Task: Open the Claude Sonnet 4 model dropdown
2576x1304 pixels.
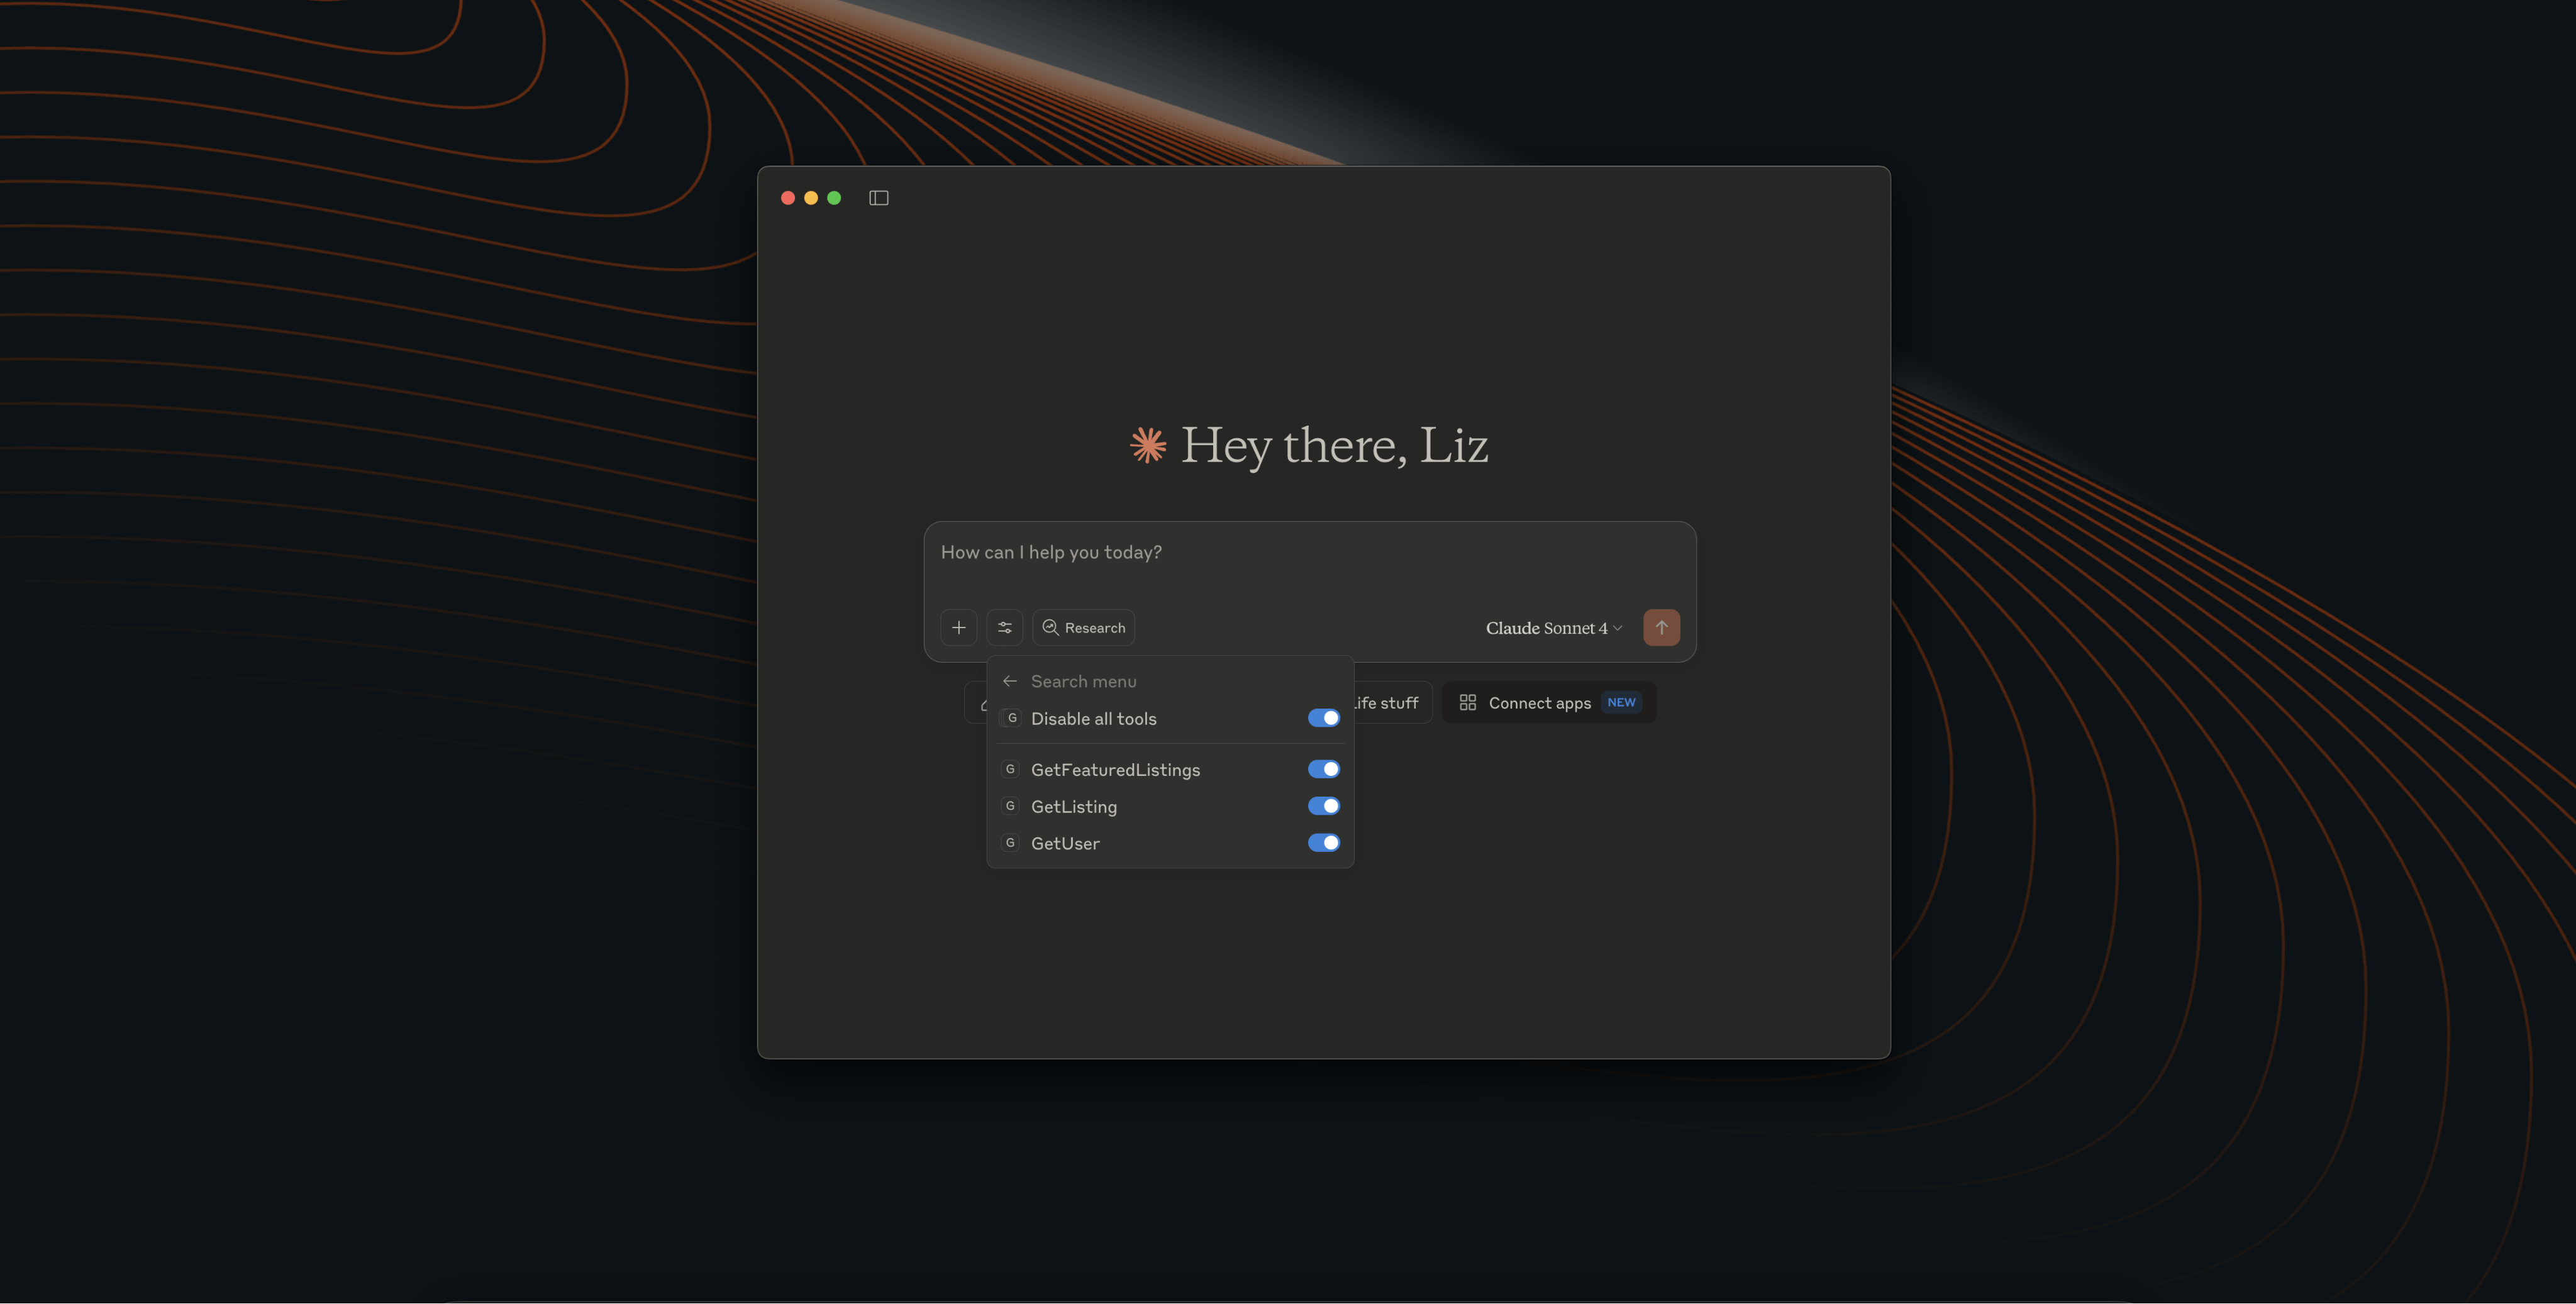Action: (x=1553, y=628)
